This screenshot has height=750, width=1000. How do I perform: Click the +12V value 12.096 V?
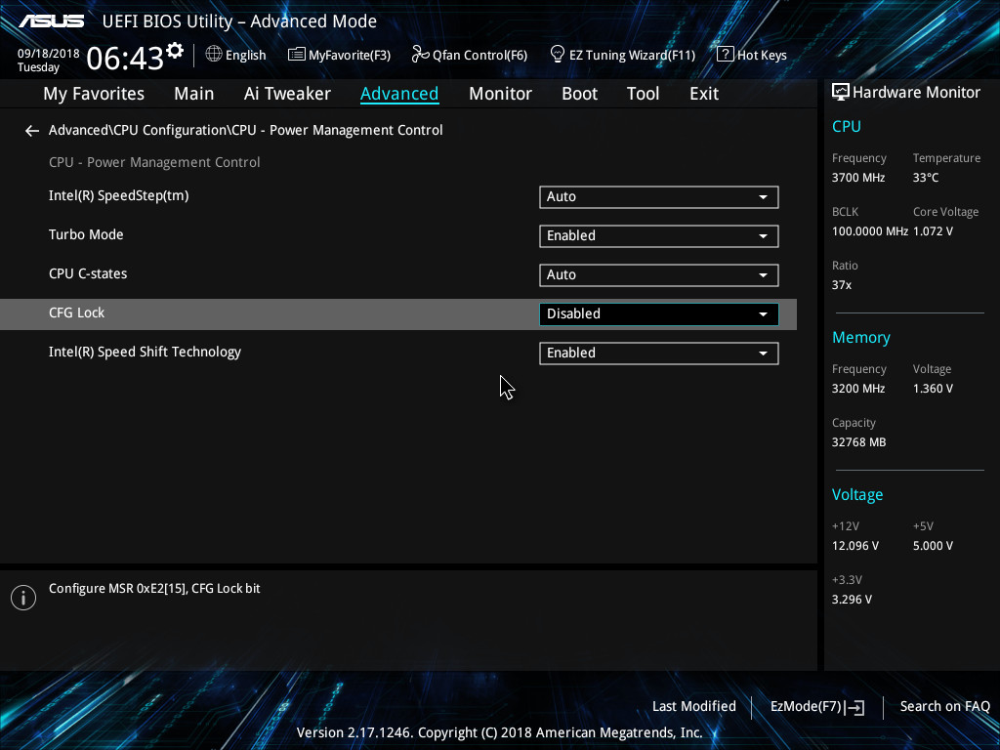855,546
